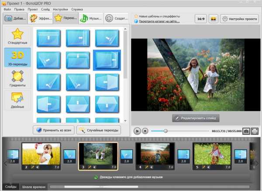Image resolution: width=262 pixels, height=191 pixels.
Task: Click the edit pencil icon on slide 3
Action: 90,167
